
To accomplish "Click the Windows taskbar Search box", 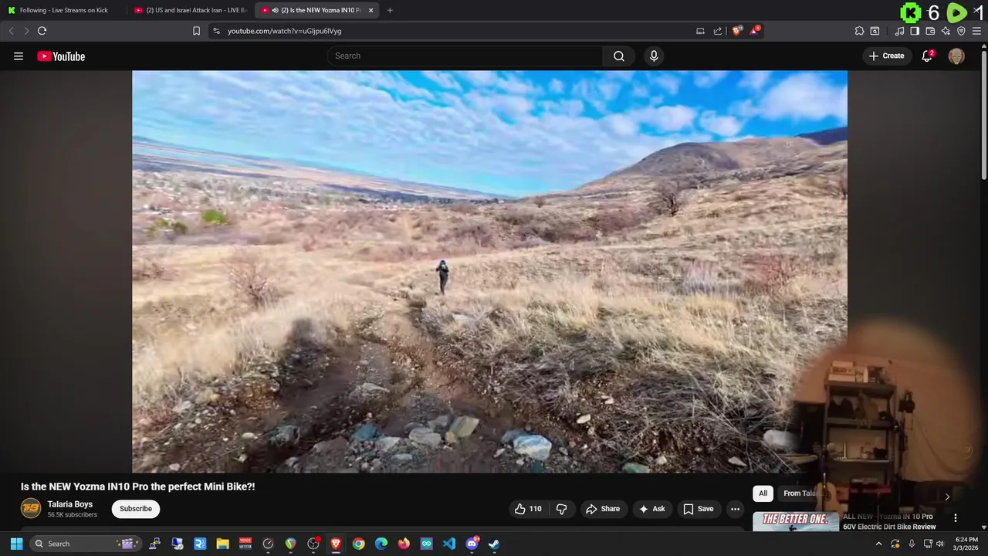I will (86, 544).
